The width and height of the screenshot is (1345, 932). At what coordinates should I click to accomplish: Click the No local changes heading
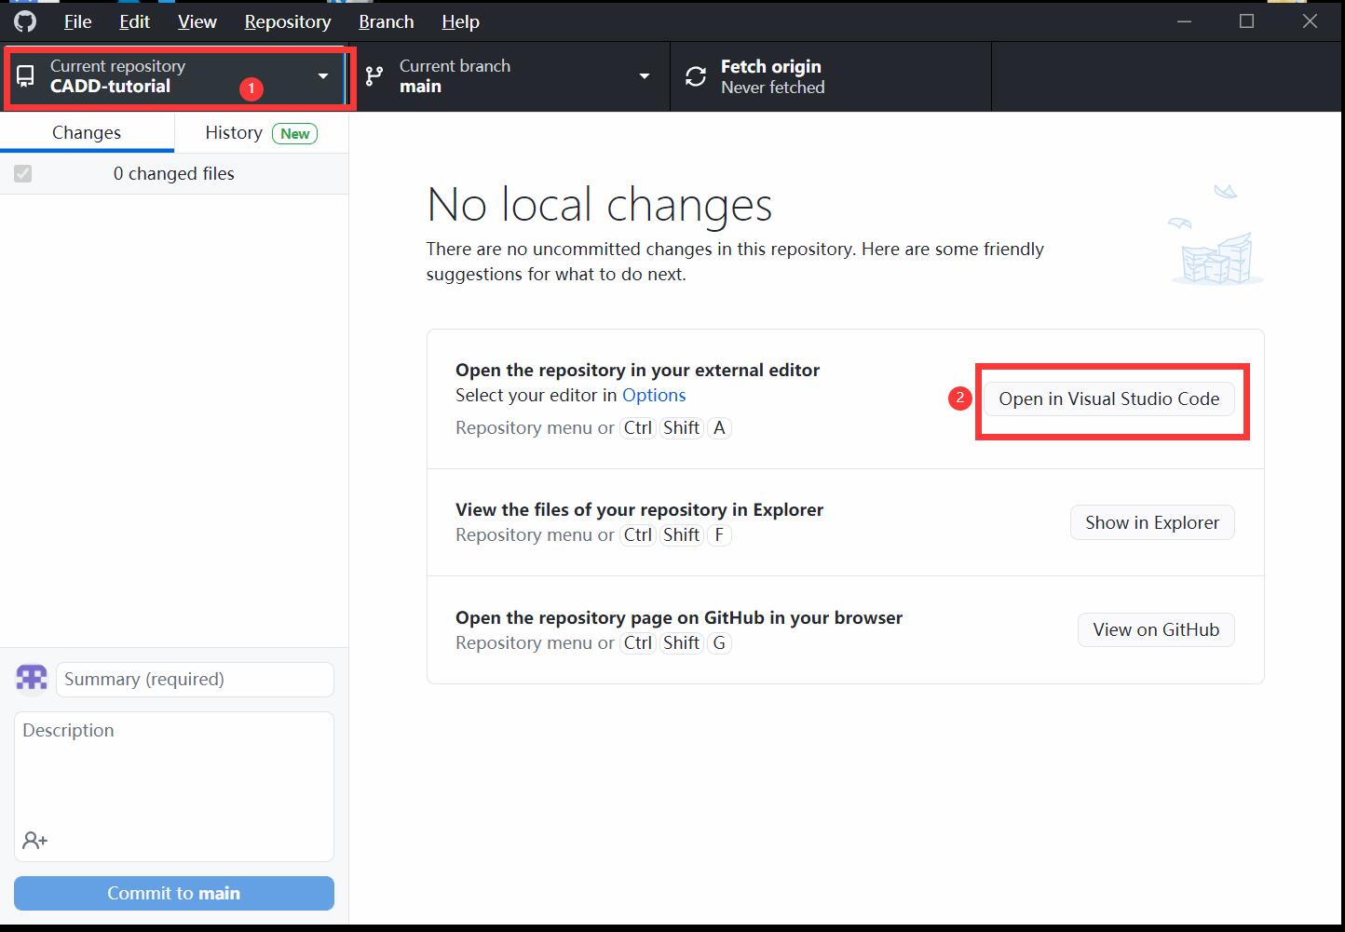point(600,204)
